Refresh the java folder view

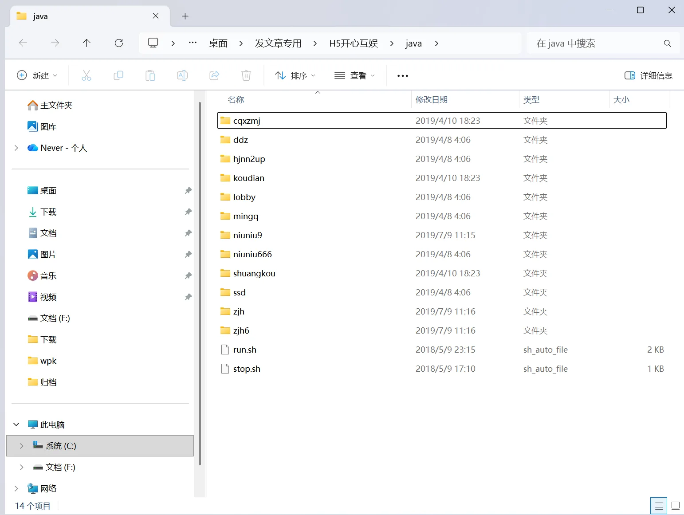coord(119,43)
